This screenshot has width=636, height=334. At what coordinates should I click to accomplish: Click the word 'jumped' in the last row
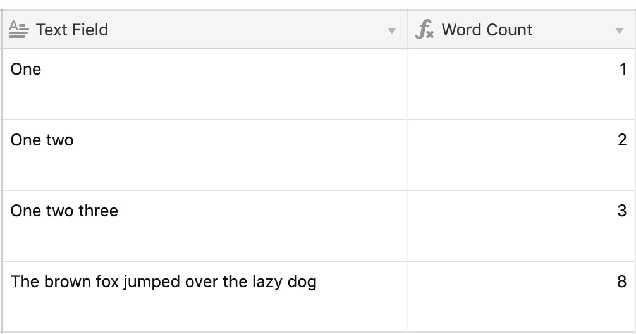pyautogui.click(x=152, y=283)
